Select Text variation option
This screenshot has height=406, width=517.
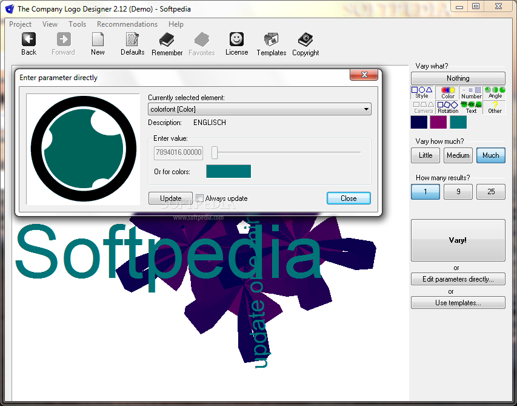click(471, 107)
